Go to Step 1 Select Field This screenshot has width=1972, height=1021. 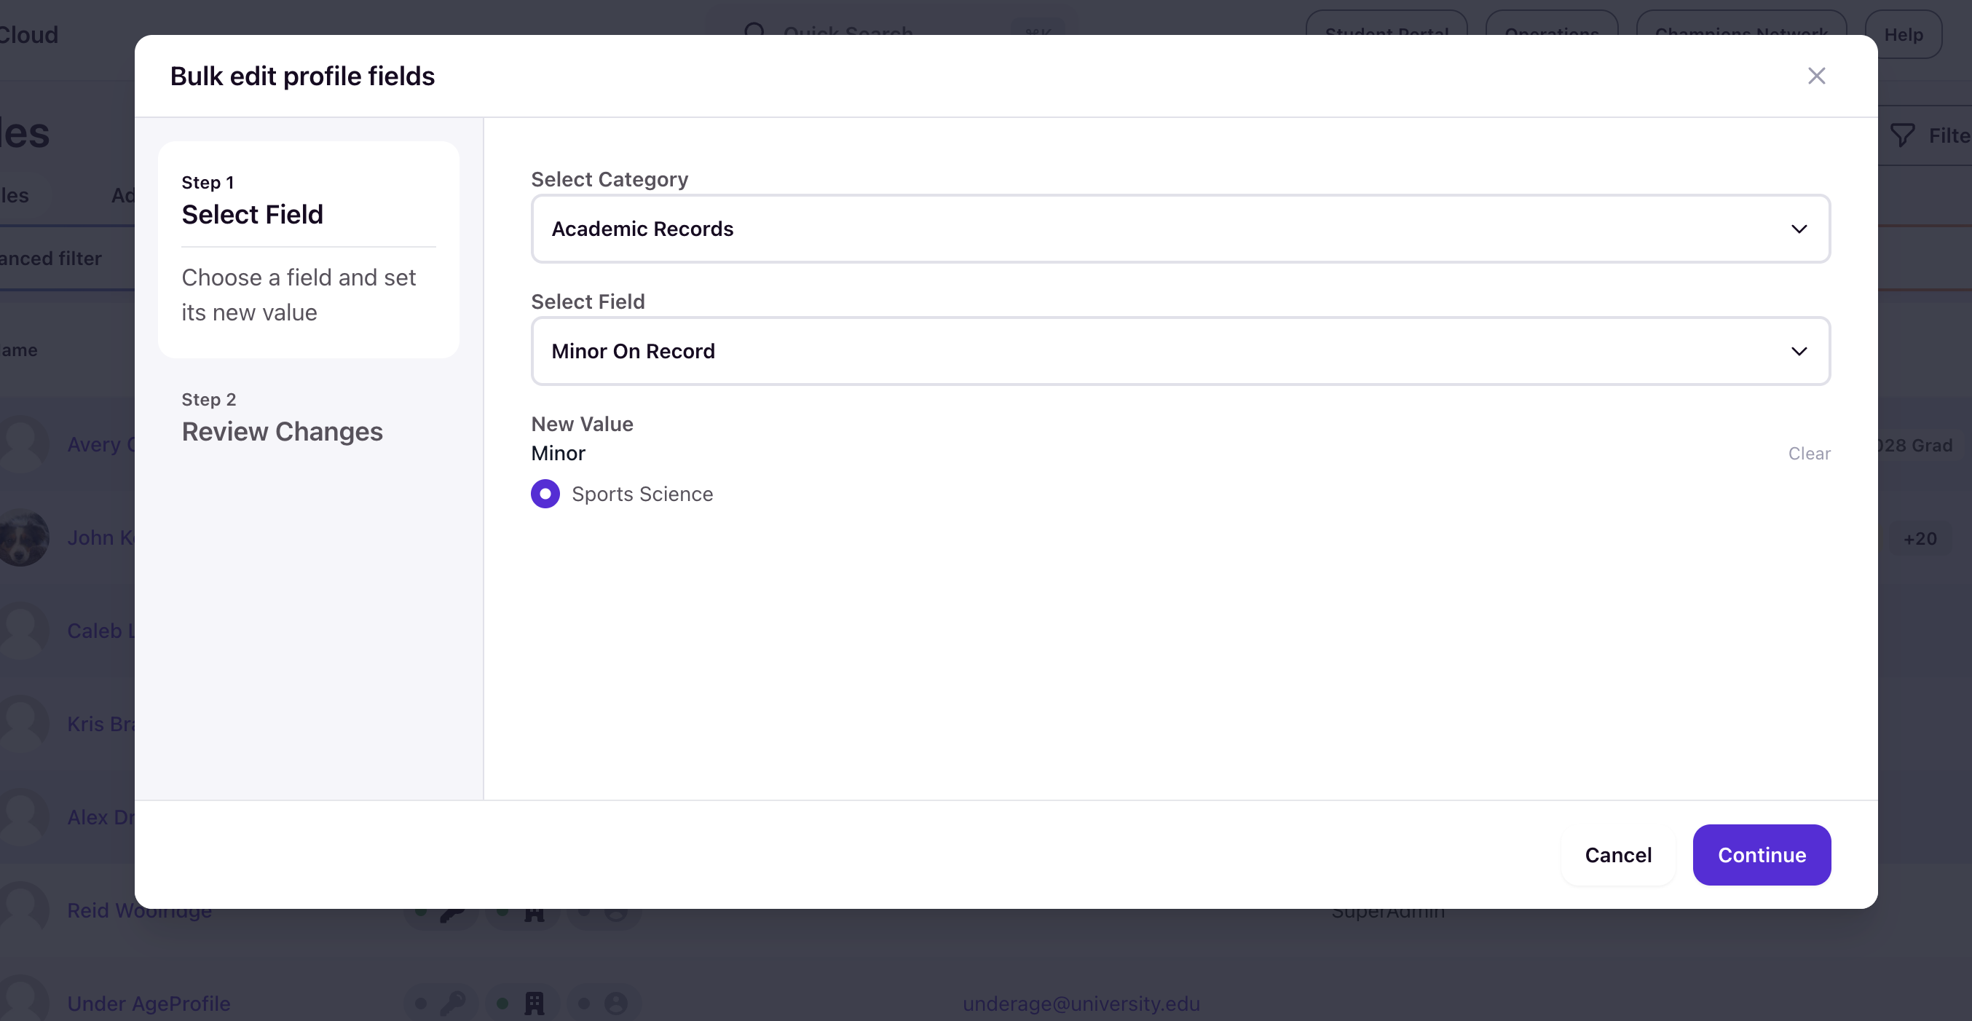tap(309, 250)
